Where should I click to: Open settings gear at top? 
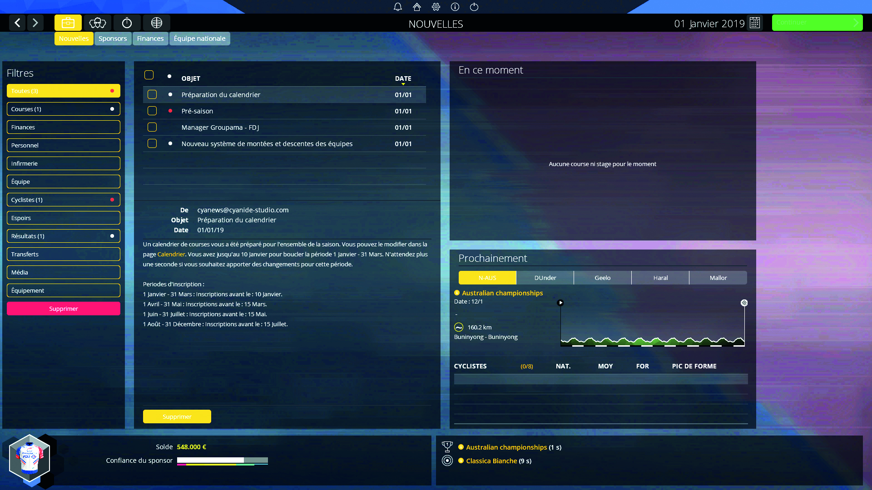click(x=436, y=7)
